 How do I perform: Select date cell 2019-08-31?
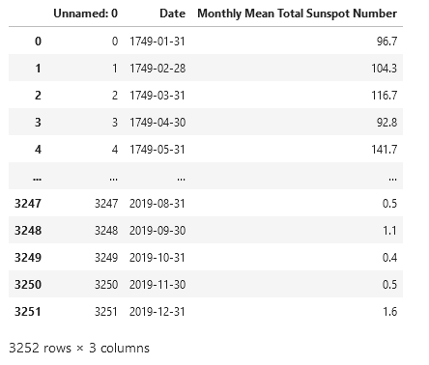point(157,204)
